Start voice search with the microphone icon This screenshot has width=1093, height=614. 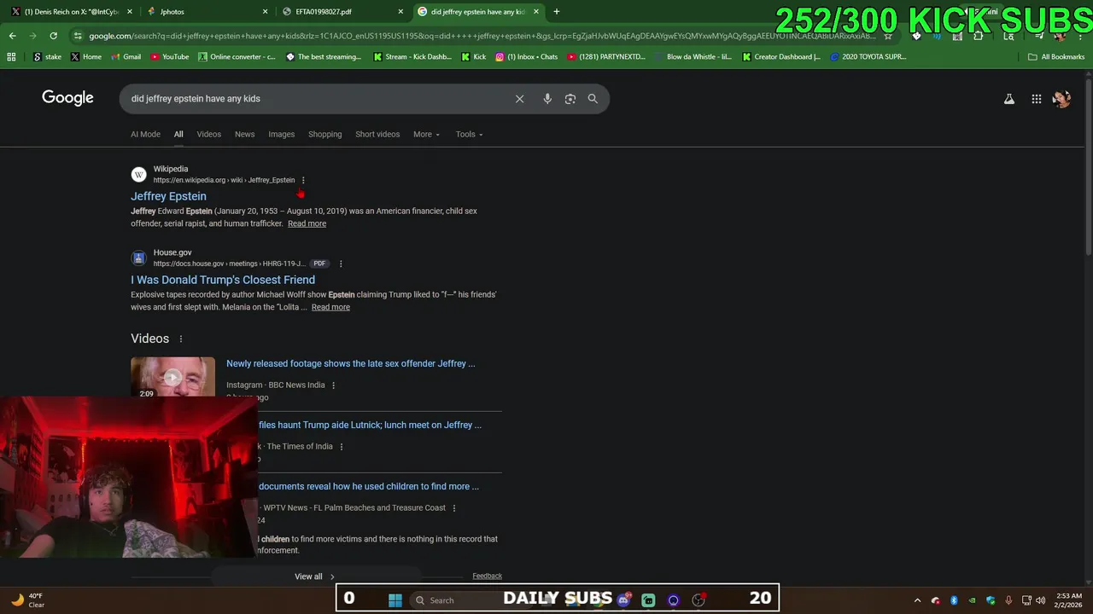coord(547,99)
